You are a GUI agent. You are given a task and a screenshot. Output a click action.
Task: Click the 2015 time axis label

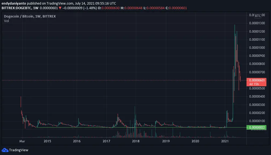(47, 141)
